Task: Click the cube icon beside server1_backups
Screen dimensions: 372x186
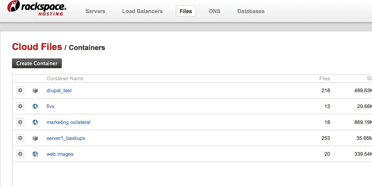Action: pyautogui.click(x=35, y=138)
